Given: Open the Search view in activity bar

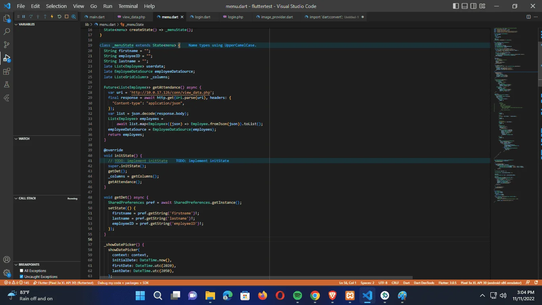Looking at the screenshot, I should [x=6, y=31].
